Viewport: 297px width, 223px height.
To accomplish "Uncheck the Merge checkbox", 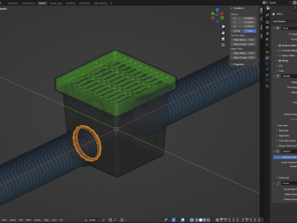I will pyautogui.click(x=280, y=61).
